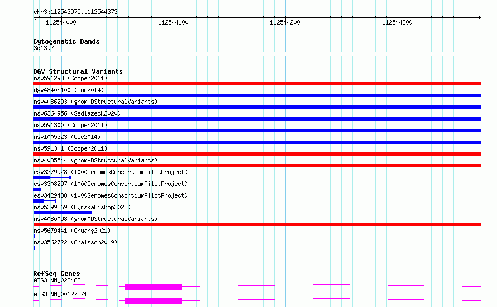Select the red nsv4080098 variant bar
Image resolution: width=497 pixels, height=307 pixels.
point(257,224)
